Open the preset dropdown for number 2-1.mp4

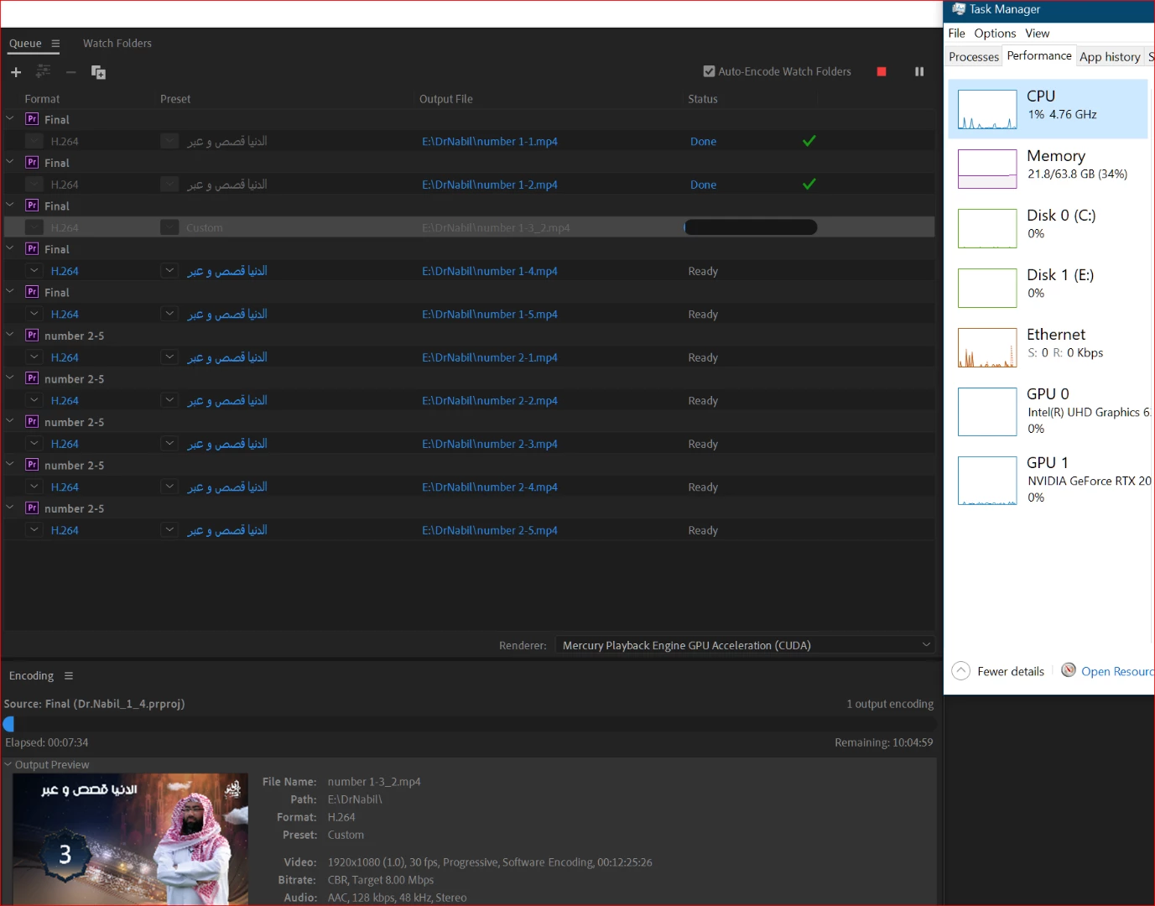169,357
